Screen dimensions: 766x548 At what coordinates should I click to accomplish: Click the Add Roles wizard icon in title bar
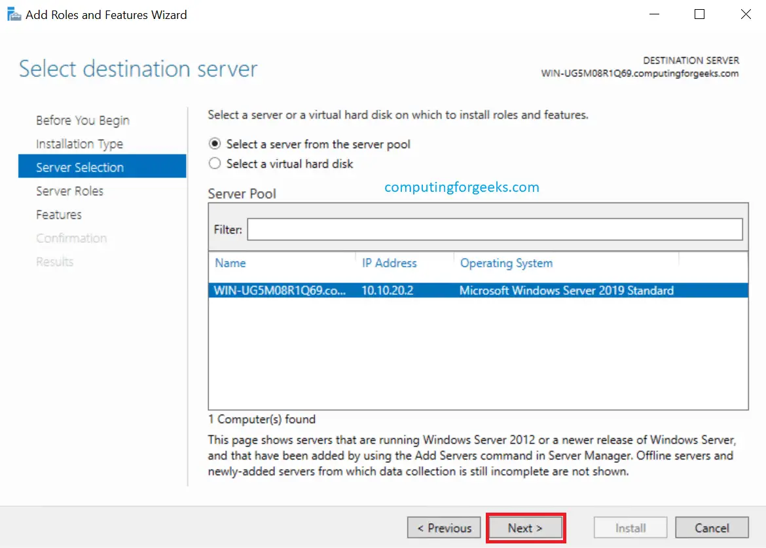pos(14,14)
